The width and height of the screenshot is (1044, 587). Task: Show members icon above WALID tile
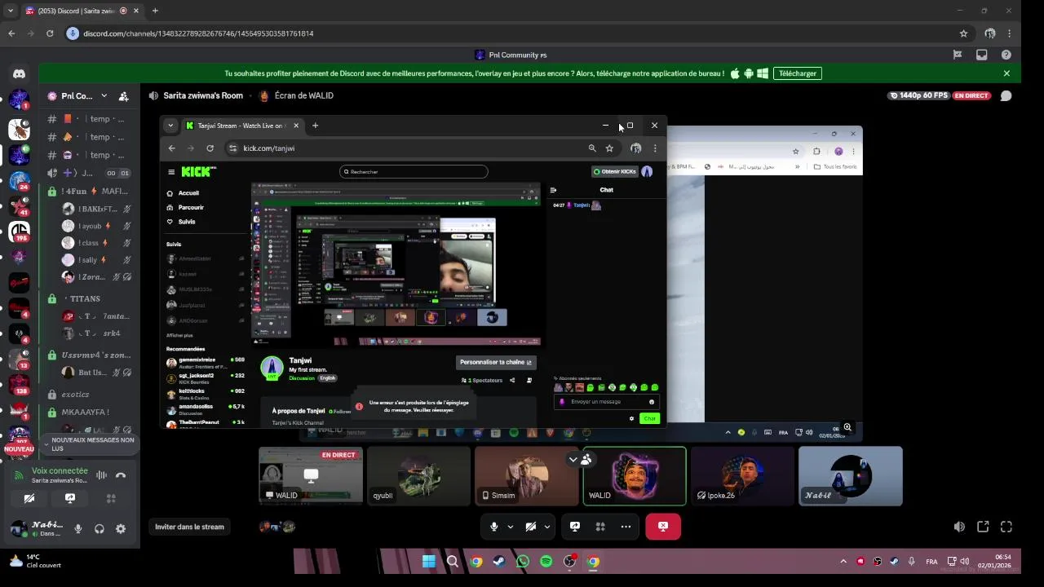(586, 459)
